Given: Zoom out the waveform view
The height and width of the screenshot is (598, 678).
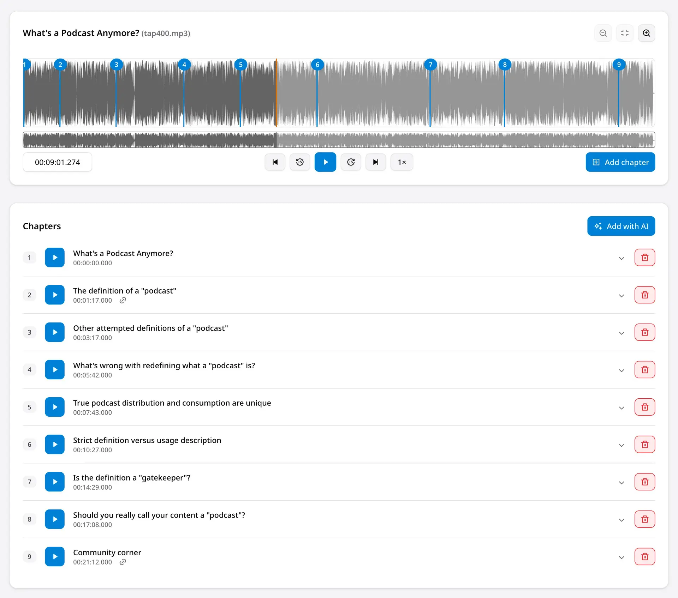Looking at the screenshot, I should 603,33.
